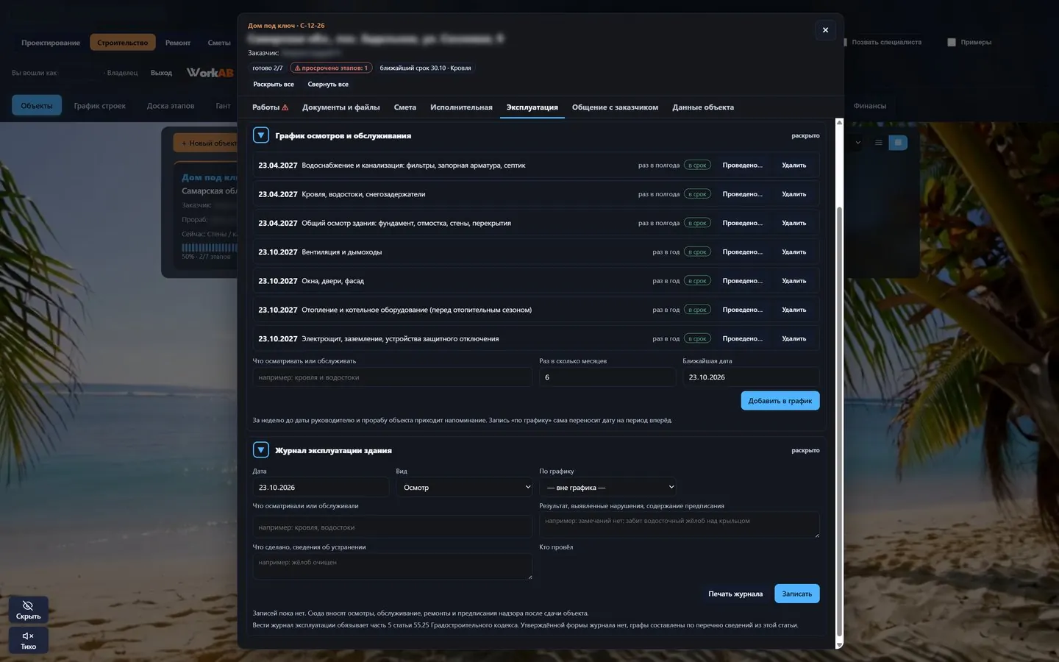Click the Ближайшая дата field
The image size is (1059, 662).
click(x=751, y=377)
